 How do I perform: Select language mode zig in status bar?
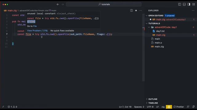click(163, 107)
